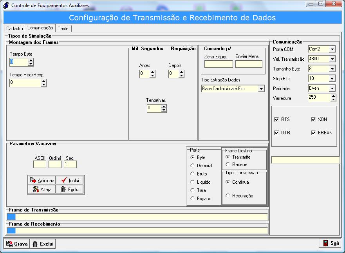Click the Sair exit door button
Viewport: 345px width, 253px height.
(x=331, y=243)
